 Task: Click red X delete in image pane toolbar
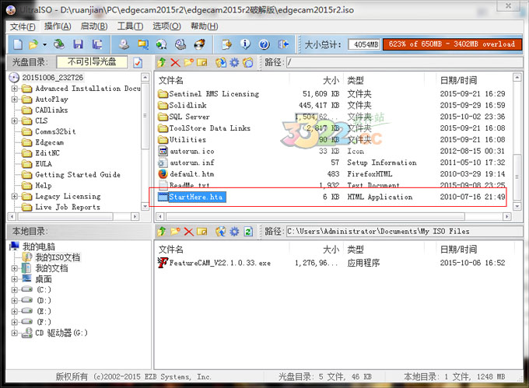tap(175, 62)
